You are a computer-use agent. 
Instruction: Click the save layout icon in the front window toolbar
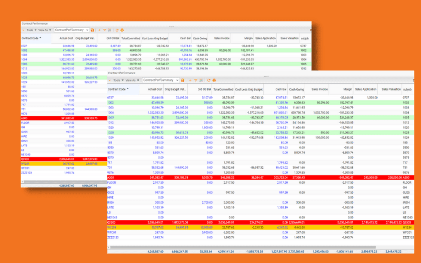pos(183,81)
